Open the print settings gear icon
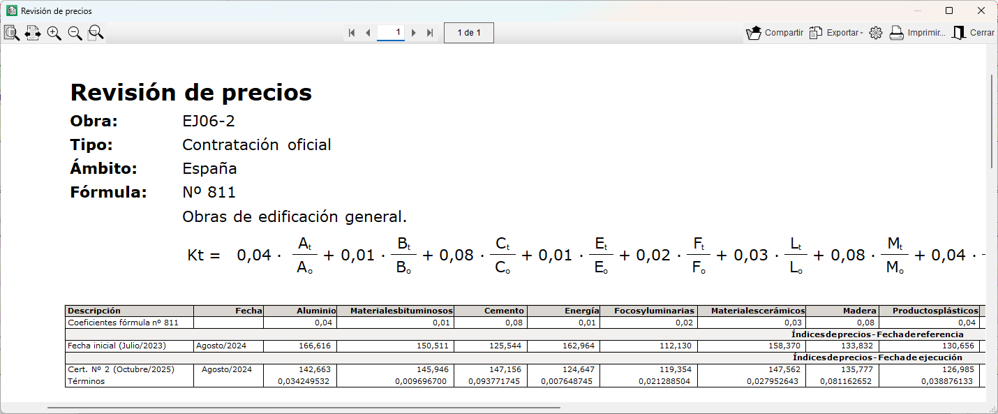The image size is (998, 414). (x=876, y=33)
